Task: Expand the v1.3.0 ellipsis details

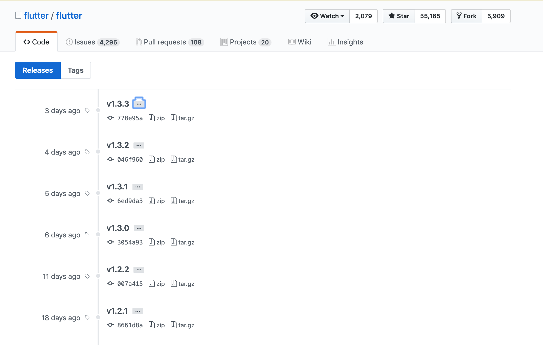Action: point(139,228)
